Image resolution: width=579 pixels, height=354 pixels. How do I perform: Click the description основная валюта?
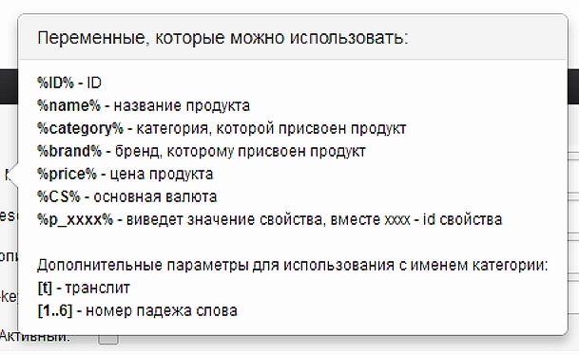(155, 196)
